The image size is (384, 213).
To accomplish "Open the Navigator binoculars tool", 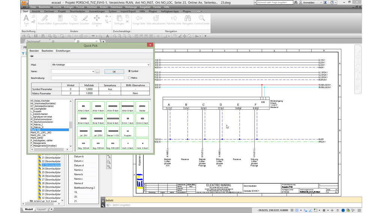I will [x=187, y=18].
